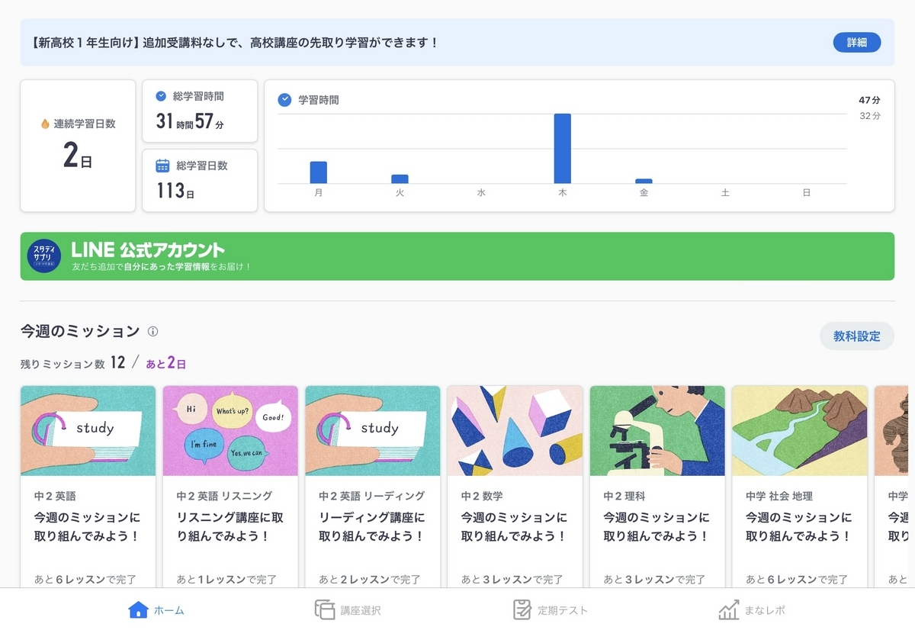
Task: Click the 今週のミッション heading
Action: click(x=80, y=331)
